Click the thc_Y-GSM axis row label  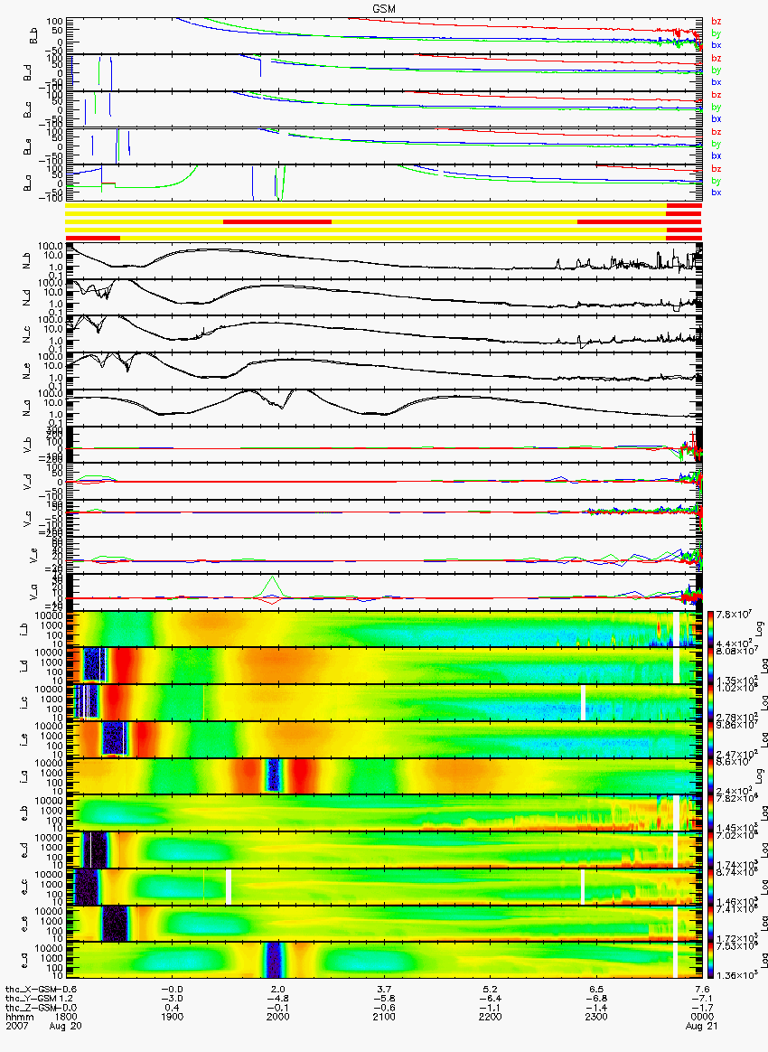pos(31,999)
